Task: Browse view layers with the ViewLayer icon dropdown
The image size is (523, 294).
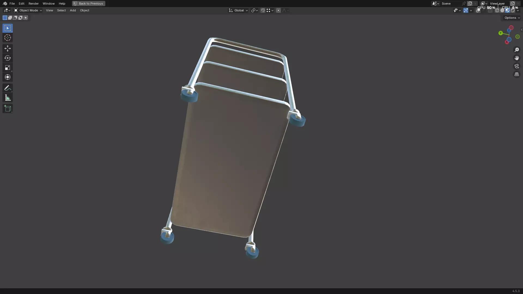Action: pyautogui.click(x=484, y=4)
